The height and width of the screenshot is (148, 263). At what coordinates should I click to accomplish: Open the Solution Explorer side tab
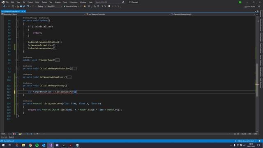tap(261, 25)
